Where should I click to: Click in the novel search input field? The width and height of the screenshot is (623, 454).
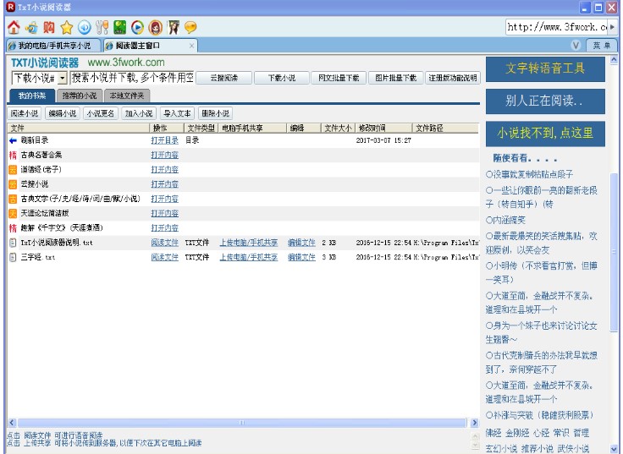pos(132,78)
